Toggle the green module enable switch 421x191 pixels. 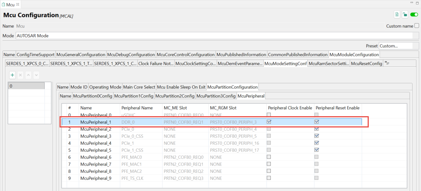coord(414,15)
